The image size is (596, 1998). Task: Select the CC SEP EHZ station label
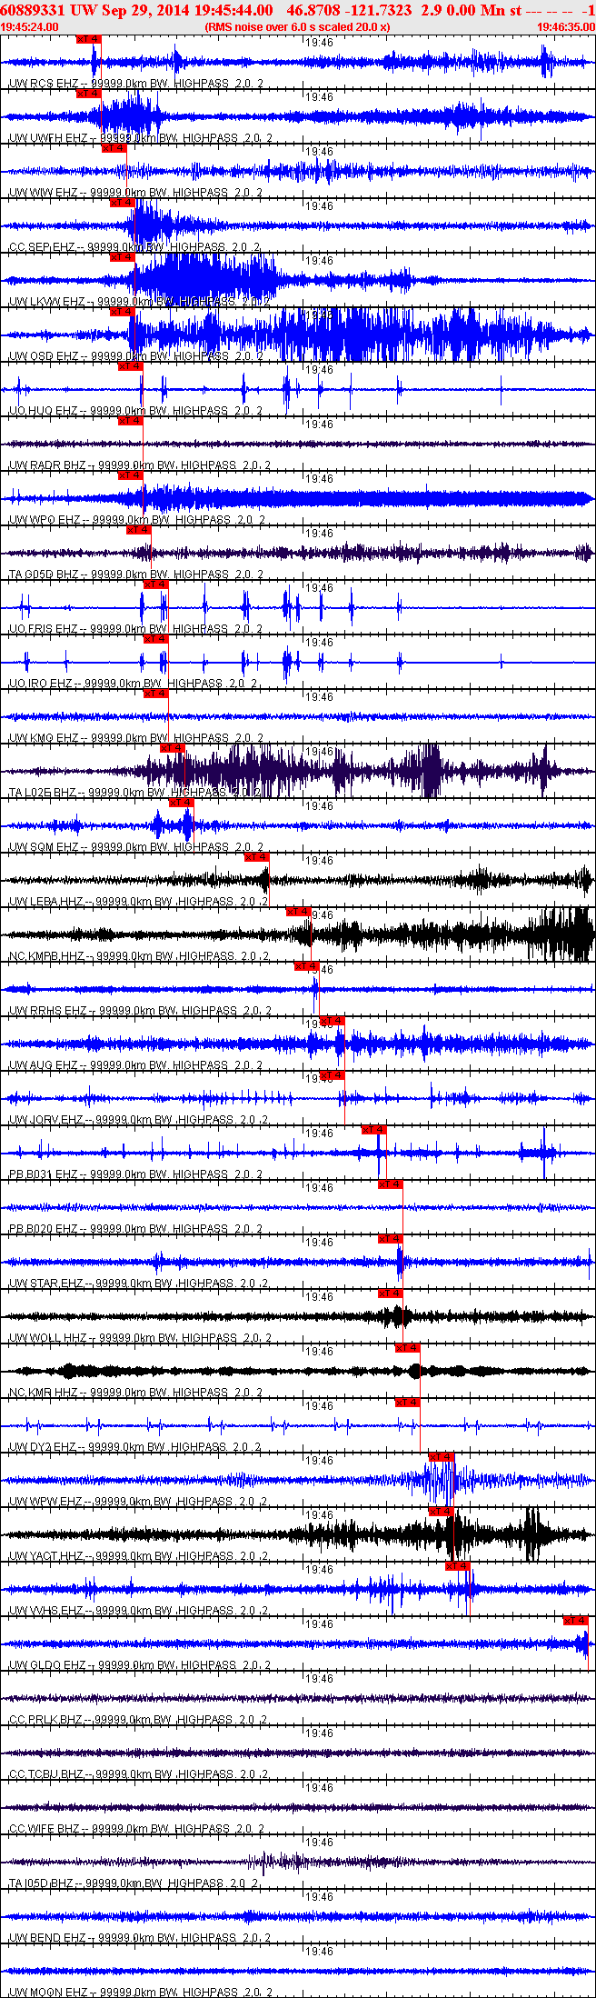(x=43, y=247)
